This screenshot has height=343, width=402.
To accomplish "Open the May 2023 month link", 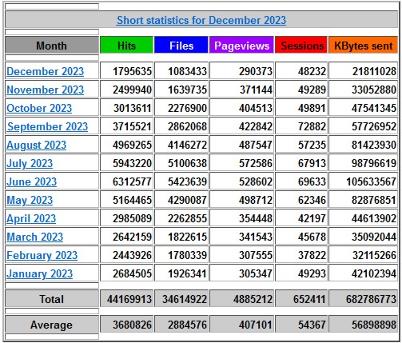I will [30, 200].
